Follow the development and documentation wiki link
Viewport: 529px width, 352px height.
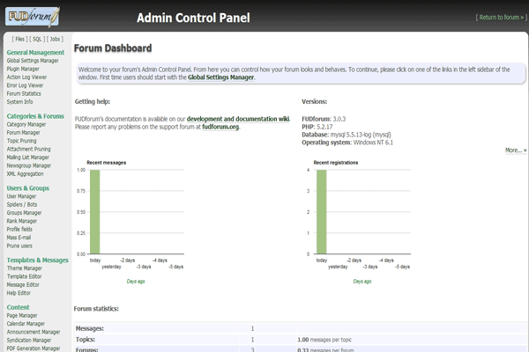238,119
